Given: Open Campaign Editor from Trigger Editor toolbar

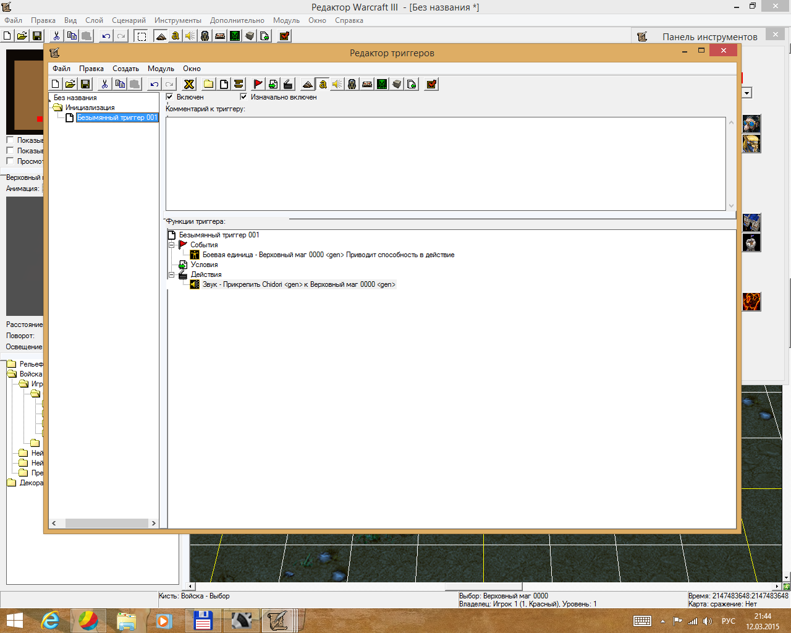Looking at the screenshot, I should pos(367,84).
